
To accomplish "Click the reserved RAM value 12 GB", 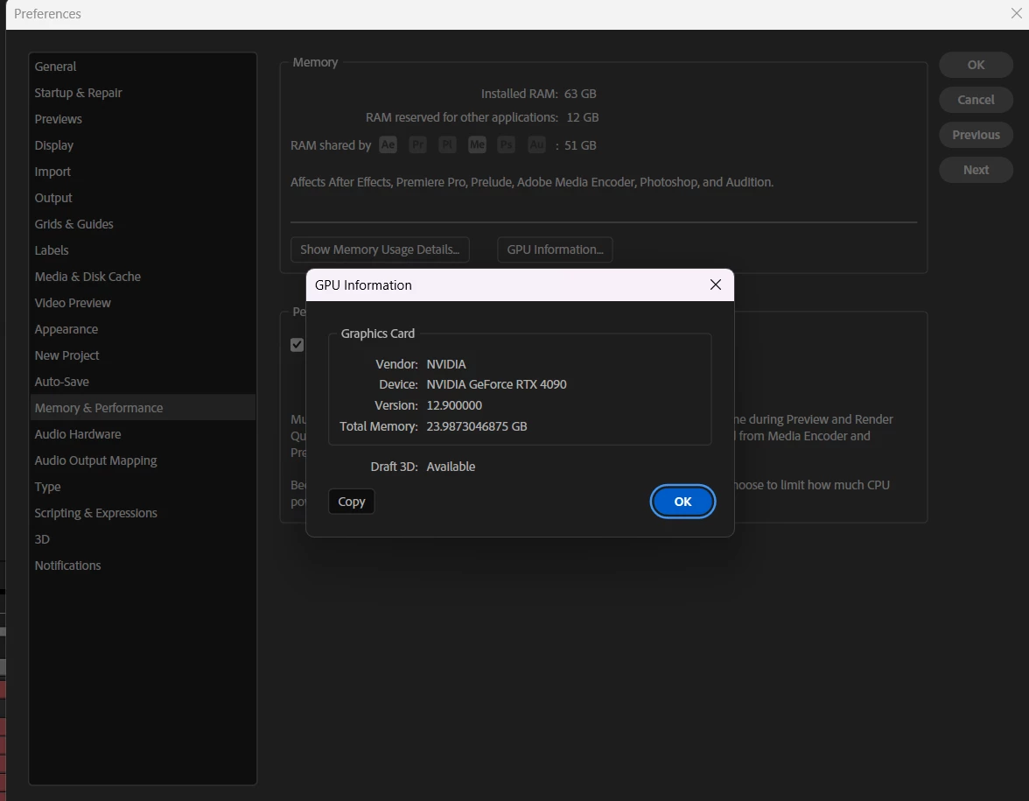I will coord(583,117).
